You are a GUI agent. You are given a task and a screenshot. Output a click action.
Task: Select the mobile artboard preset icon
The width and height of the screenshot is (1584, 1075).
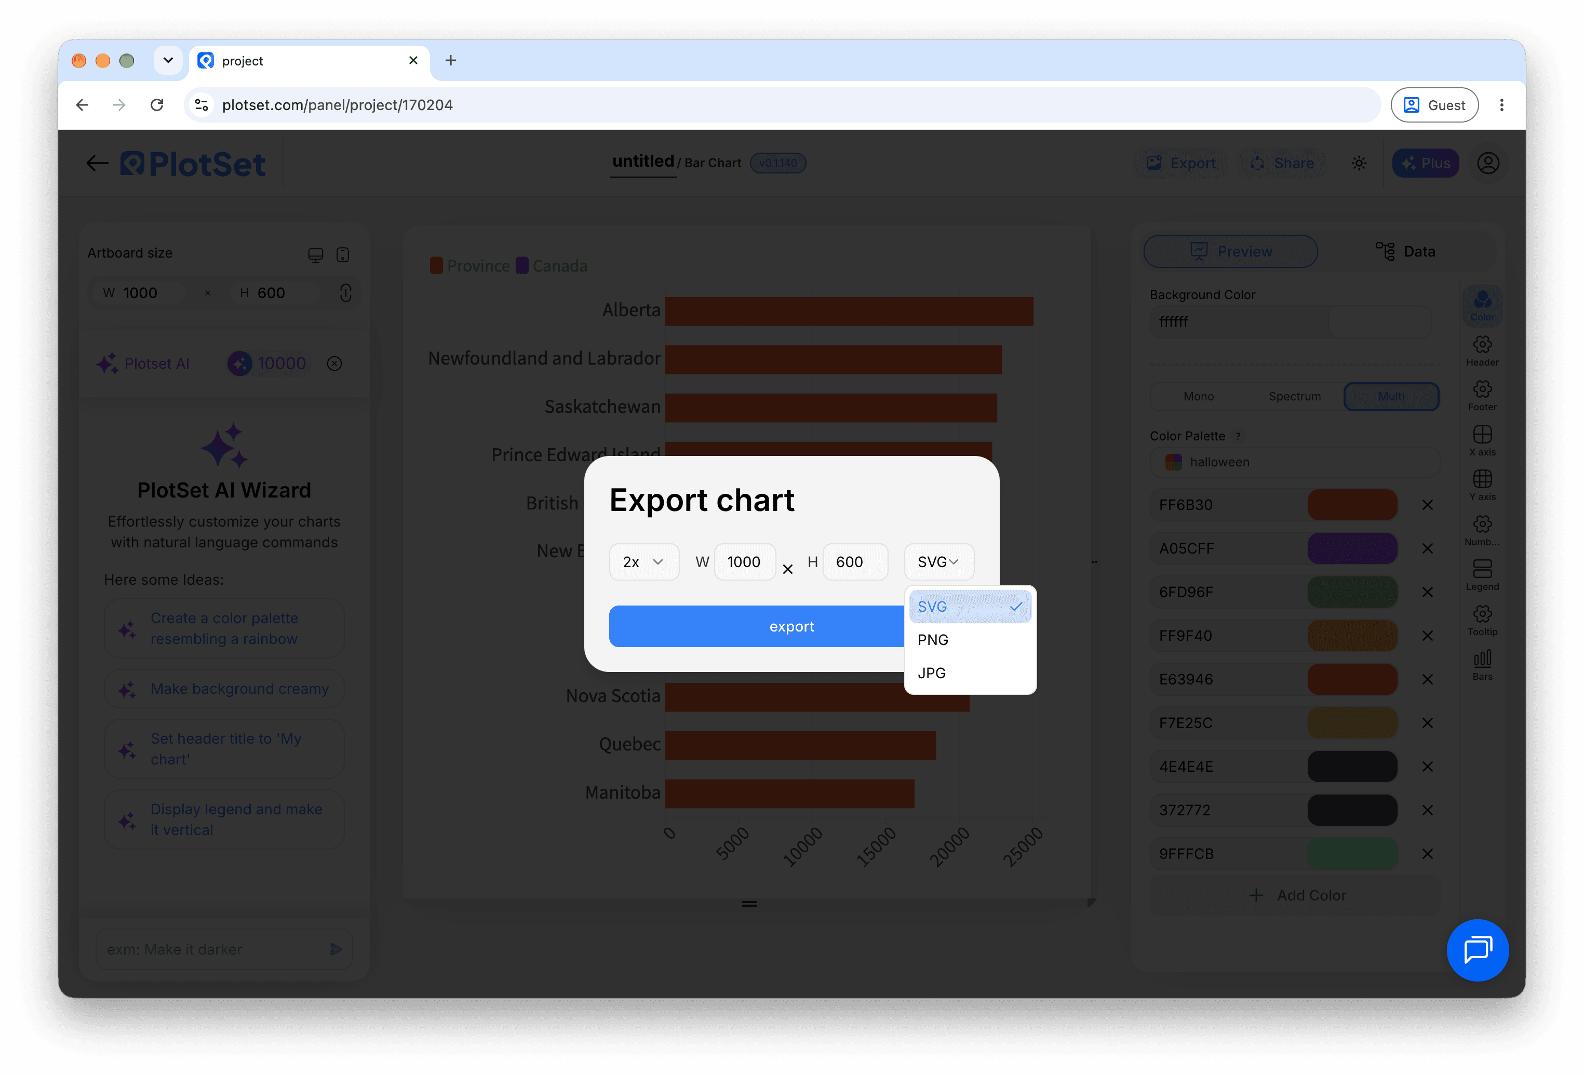pos(343,254)
